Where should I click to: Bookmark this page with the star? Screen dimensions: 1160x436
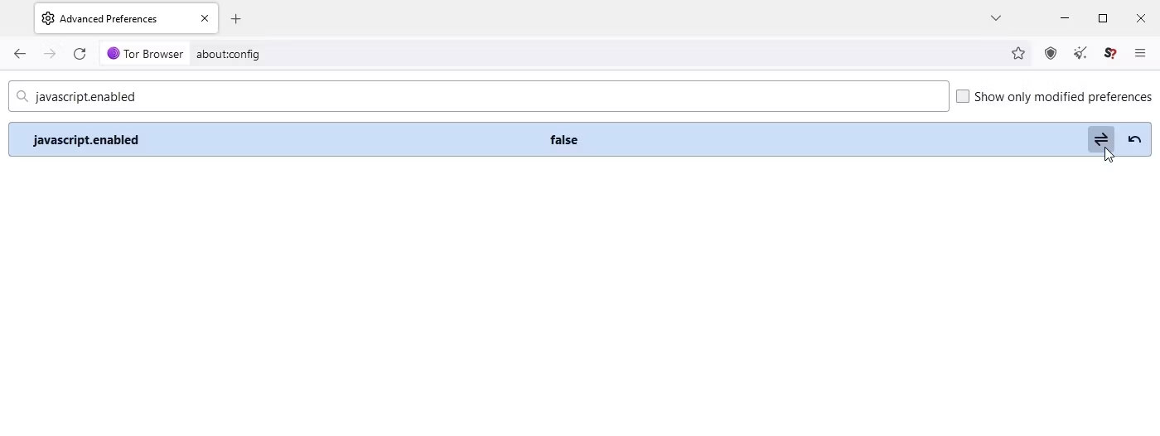tap(1018, 54)
